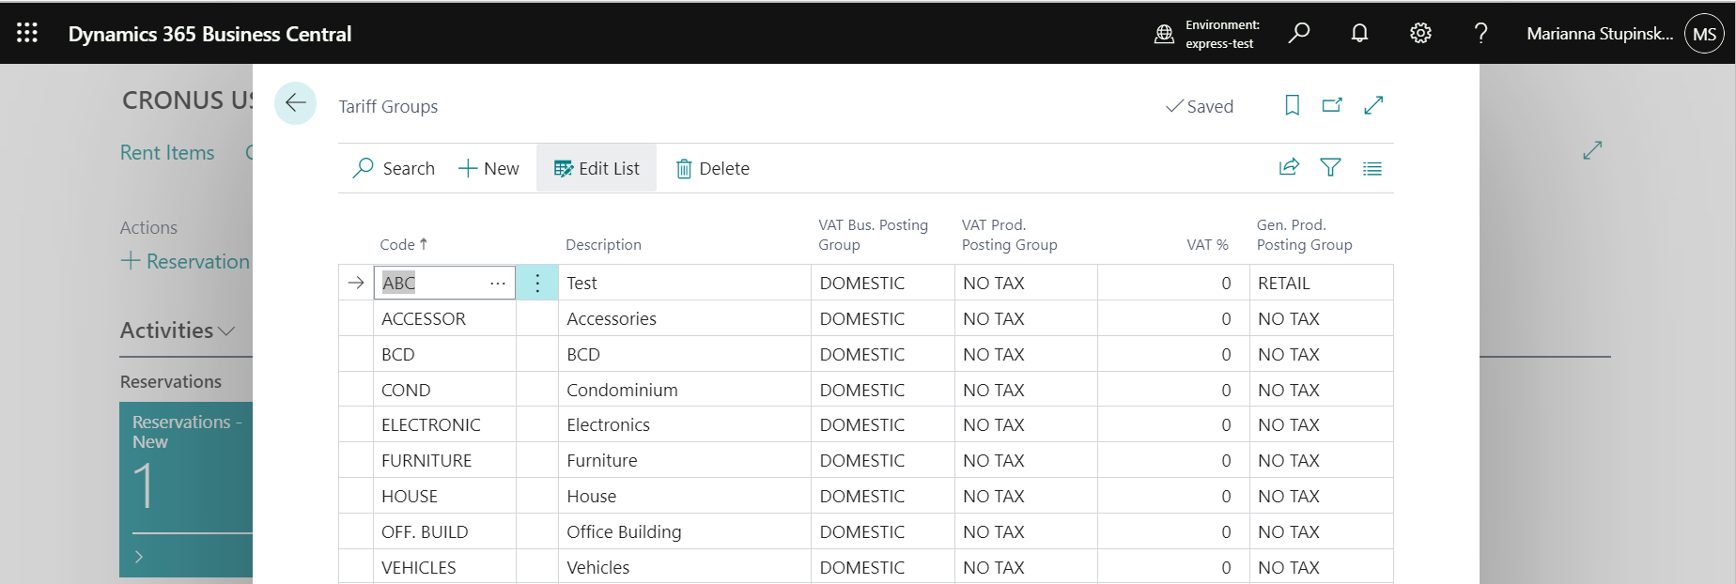Click Edit List in toolbar
Viewport: 1736px width, 584px height.
point(597,168)
